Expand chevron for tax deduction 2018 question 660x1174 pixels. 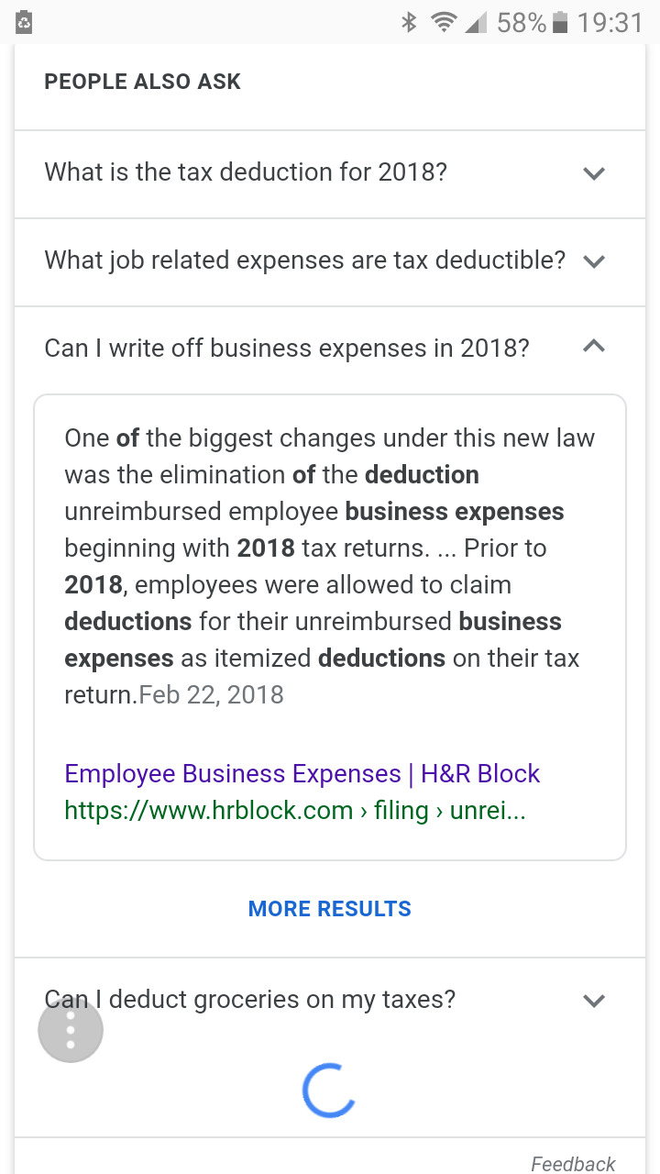(x=594, y=172)
